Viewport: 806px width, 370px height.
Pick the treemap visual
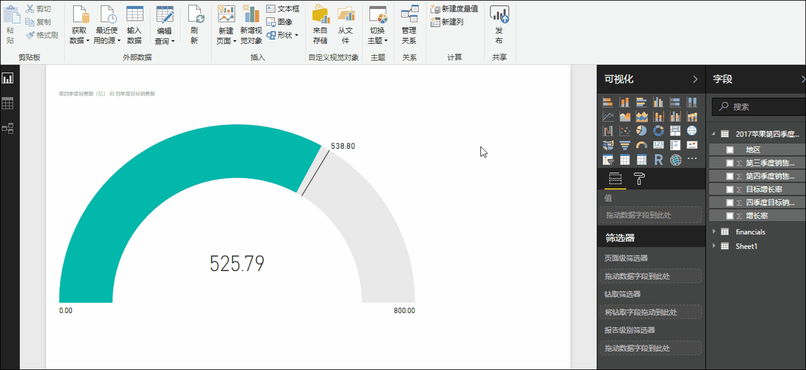[675, 131]
